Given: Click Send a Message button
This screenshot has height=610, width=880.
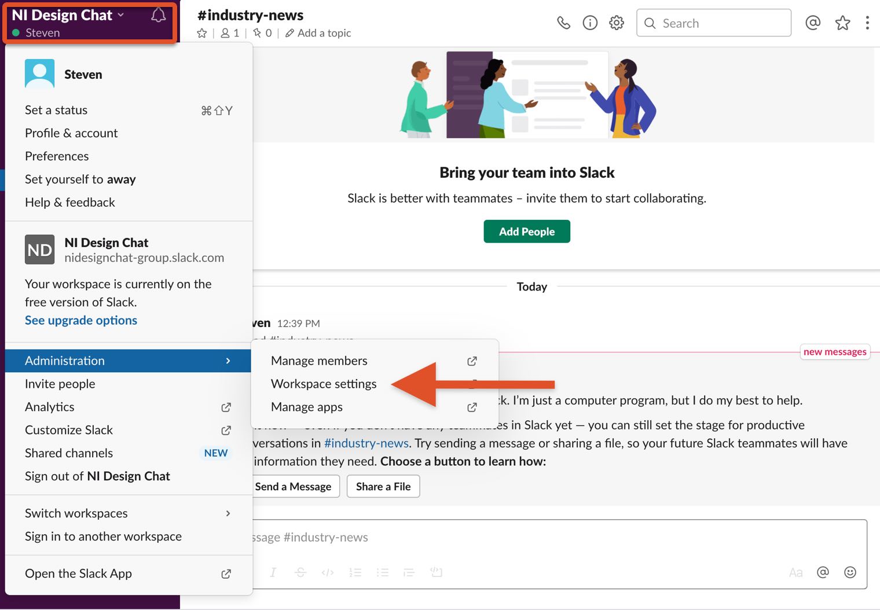Looking at the screenshot, I should coord(294,487).
